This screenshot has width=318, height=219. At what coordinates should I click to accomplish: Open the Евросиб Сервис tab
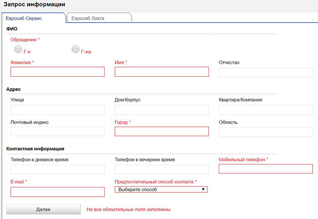[34, 18]
